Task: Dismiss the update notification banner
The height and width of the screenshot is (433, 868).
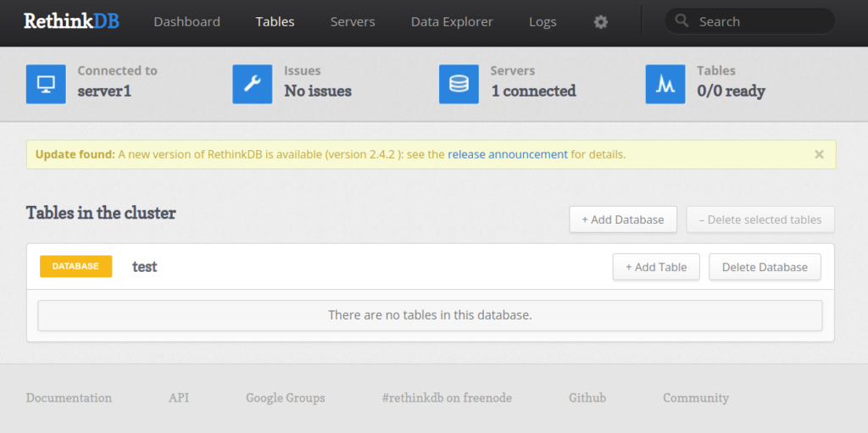Action: pos(820,154)
